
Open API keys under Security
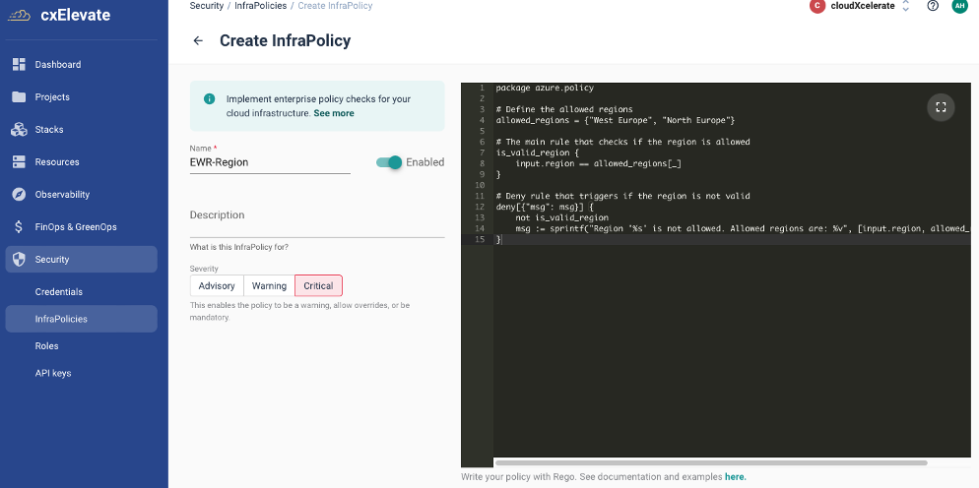81,373
